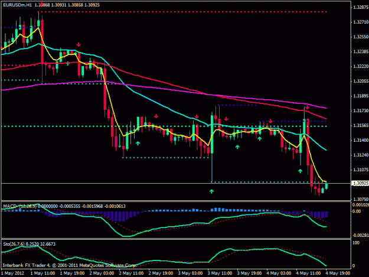Click the 3 May 11:00 time label

[220, 273]
